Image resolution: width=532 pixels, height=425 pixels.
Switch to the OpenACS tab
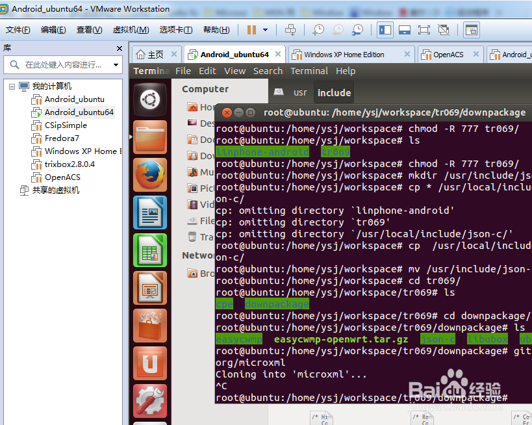pyautogui.click(x=448, y=55)
